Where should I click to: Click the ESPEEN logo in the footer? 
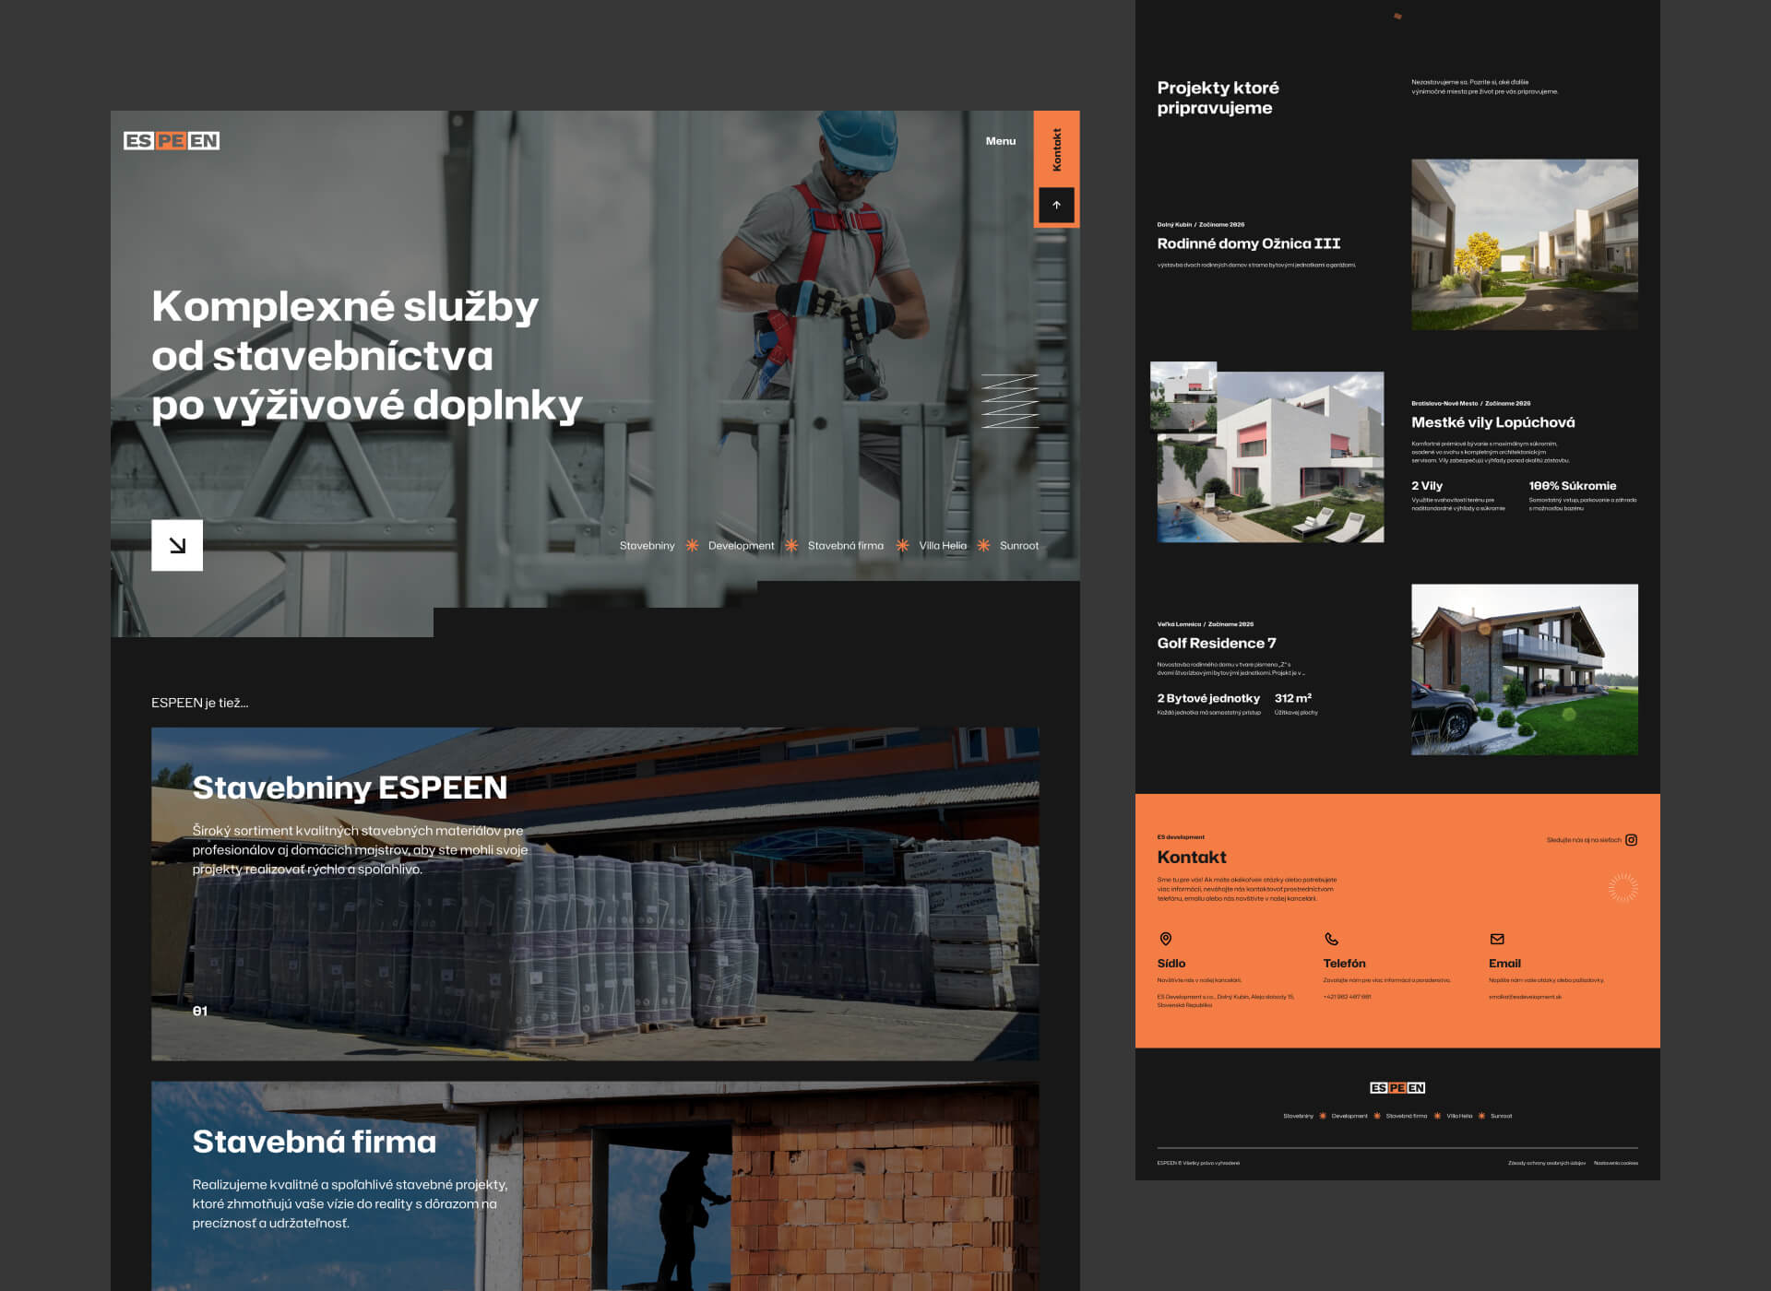tap(1397, 1088)
